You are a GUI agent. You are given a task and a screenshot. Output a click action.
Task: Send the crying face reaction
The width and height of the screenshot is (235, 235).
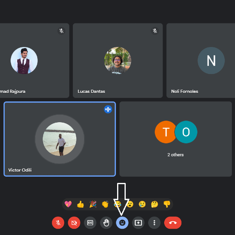coord(142,204)
